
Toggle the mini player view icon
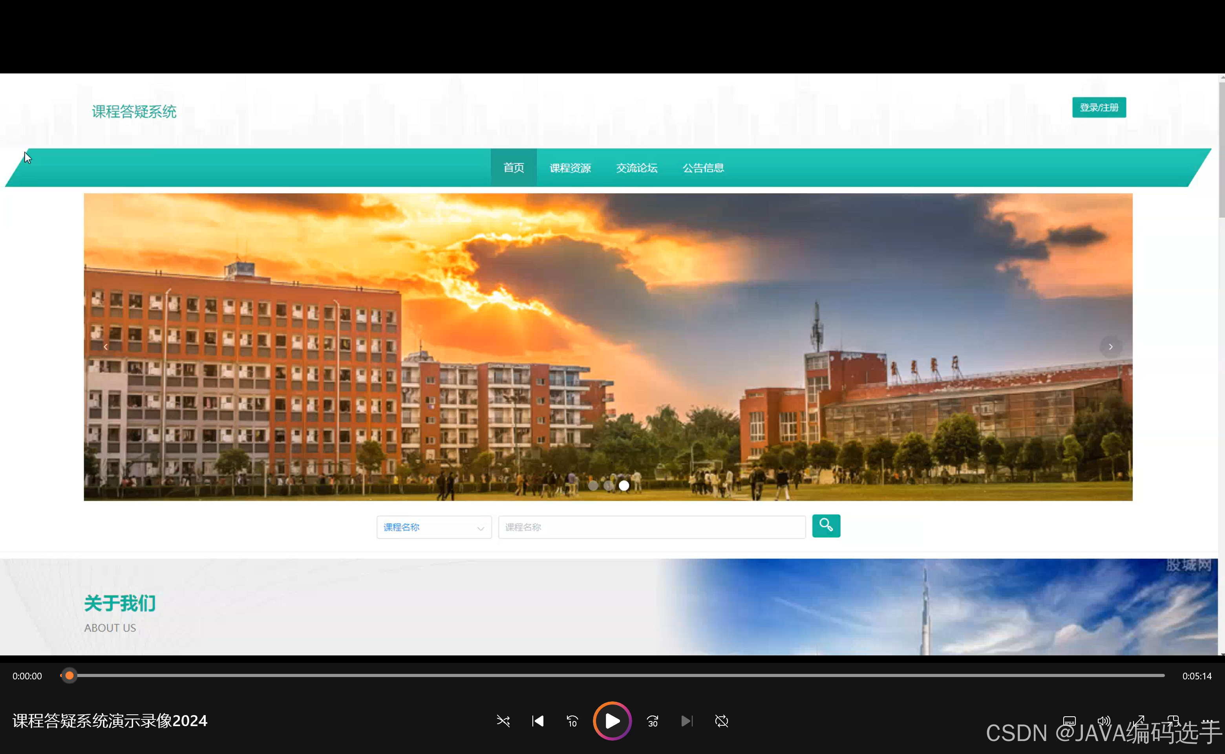tap(1173, 721)
